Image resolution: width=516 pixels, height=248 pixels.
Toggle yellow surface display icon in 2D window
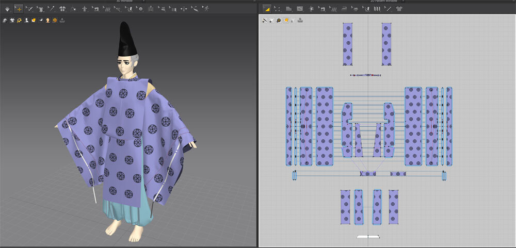(x=286, y=21)
